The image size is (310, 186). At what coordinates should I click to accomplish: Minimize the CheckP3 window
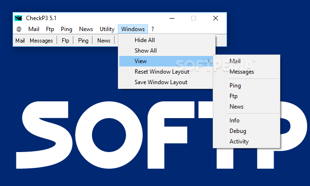click(172, 18)
